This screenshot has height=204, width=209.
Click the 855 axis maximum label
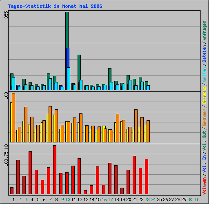coord(6,15)
